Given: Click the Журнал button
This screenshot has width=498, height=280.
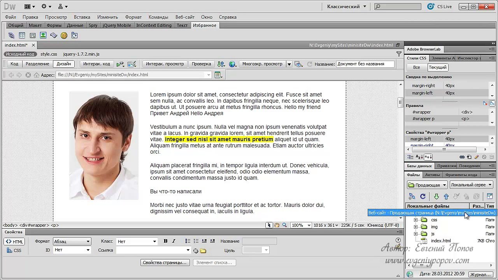Looking at the screenshot, I should (x=480, y=275).
